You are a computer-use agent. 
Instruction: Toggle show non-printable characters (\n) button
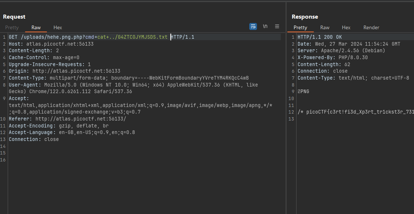265,26
